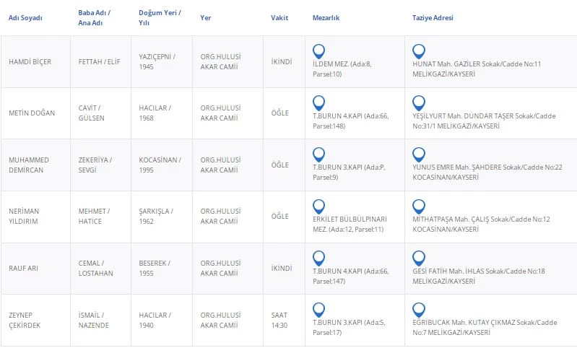
Task: Open map pin for MİTHATPAŞA Mah. address
Action: point(418,206)
